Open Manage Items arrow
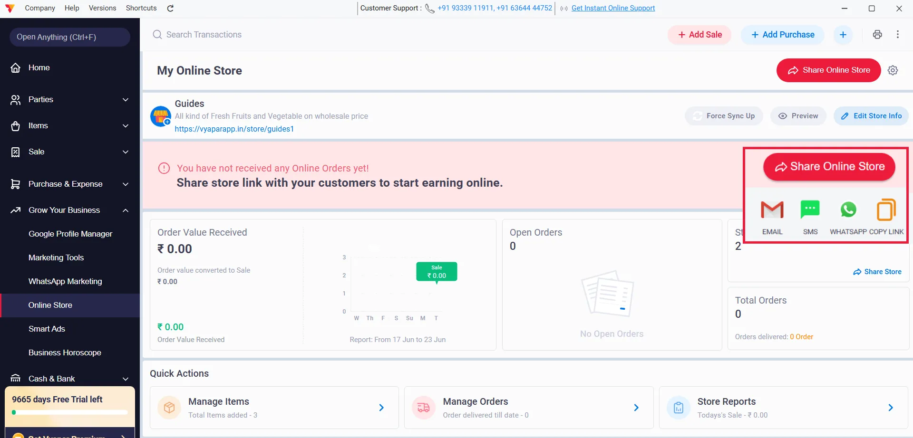The image size is (913, 438). point(381,408)
